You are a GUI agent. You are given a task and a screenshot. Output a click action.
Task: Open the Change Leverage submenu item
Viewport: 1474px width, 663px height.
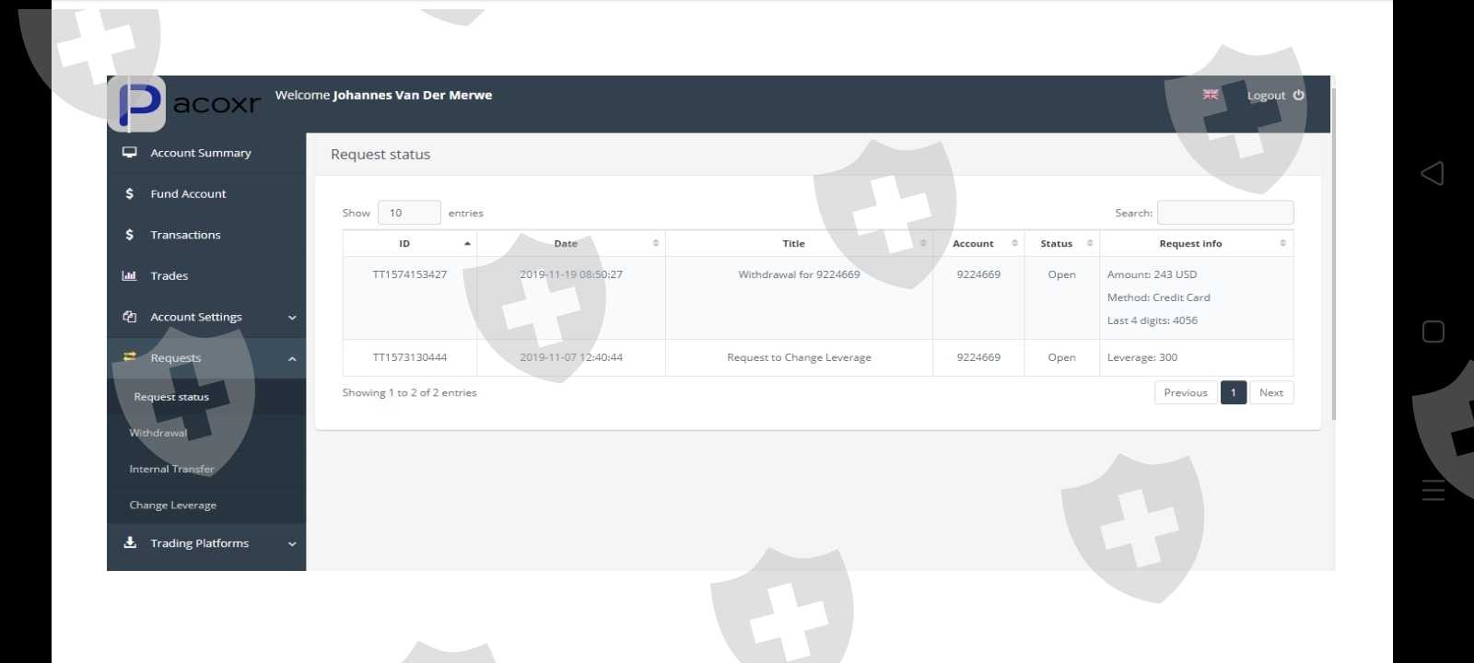tap(173, 506)
